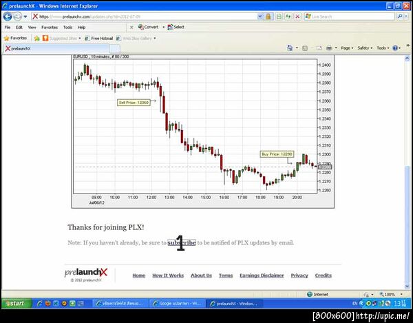The width and height of the screenshot is (413, 323).
Task: Open the How It Works link
Action: [168, 275]
